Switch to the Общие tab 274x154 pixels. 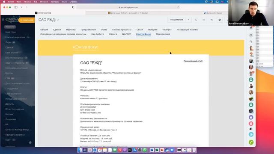44,30
